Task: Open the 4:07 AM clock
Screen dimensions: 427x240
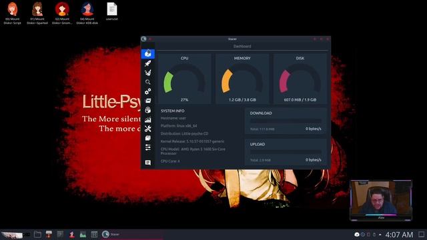Action: click(x=399, y=235)
